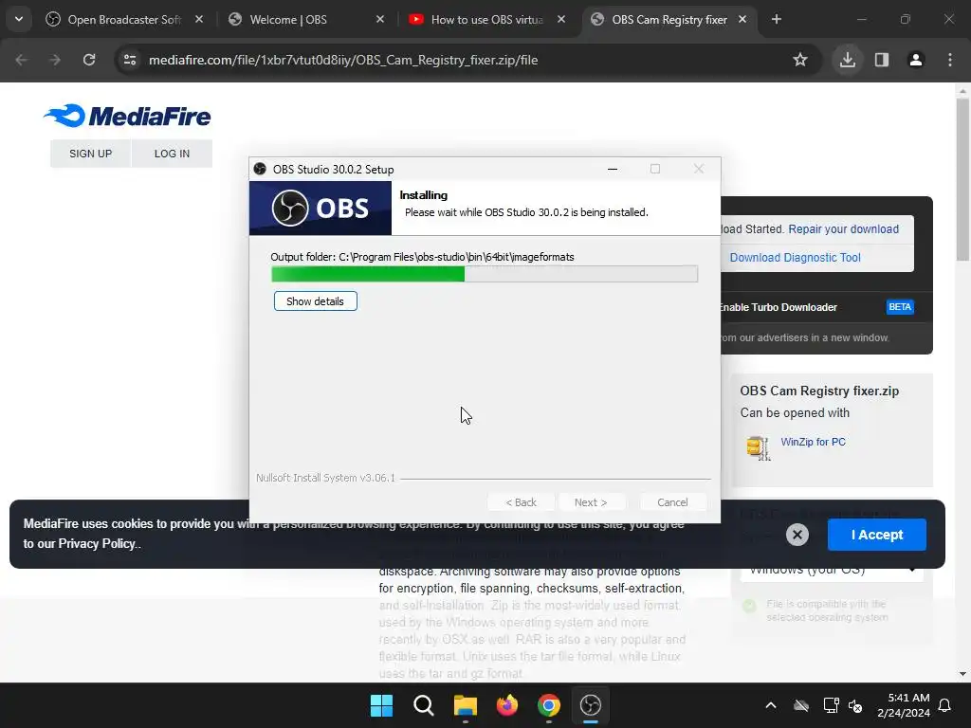
Task: Click the SIGN UP button
Action: (x=90, y=154)
